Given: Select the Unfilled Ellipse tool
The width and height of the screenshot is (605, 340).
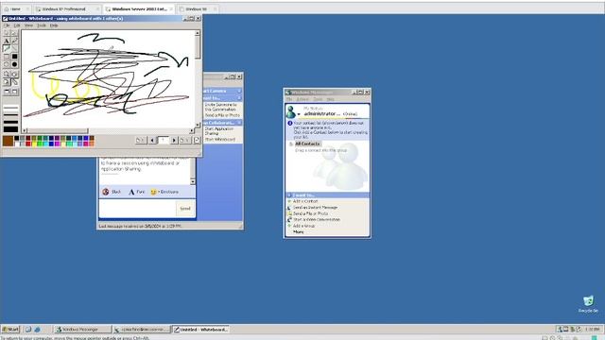Looking at the screenshot, I should click(7, 64).
